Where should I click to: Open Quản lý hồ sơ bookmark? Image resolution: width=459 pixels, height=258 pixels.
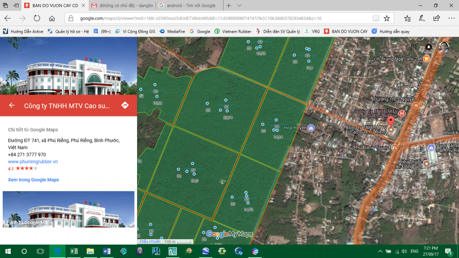click(x=68, y=32)
